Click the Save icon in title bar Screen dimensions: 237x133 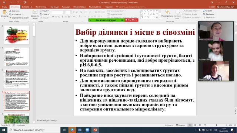coord(4,3)
